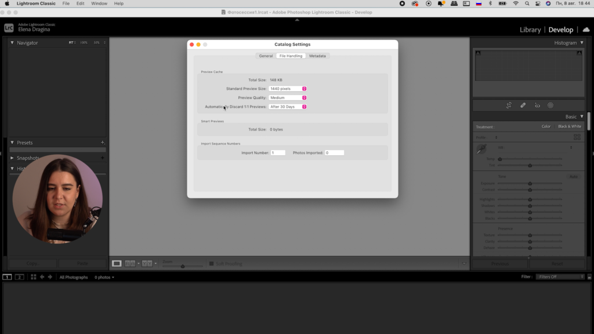
Task: Click the cloud sync status icon
Action: 585,30
